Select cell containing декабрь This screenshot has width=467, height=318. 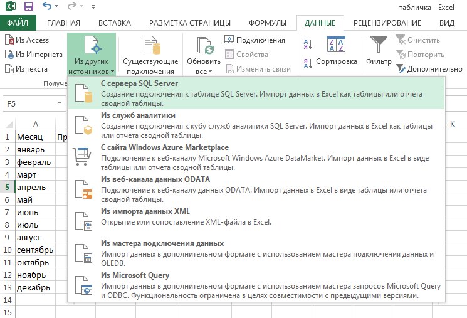coord(36,287)
